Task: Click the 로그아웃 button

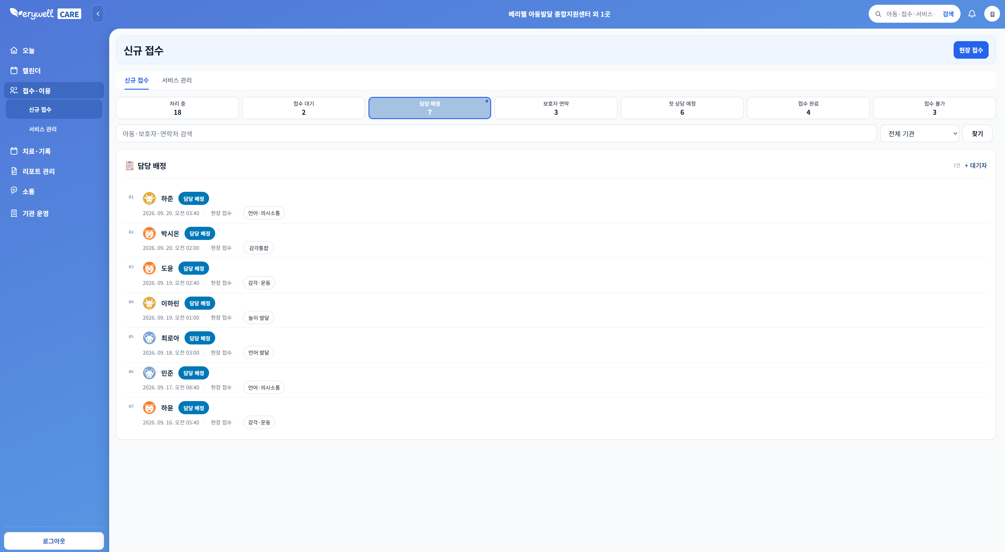Action: [54, 541]
